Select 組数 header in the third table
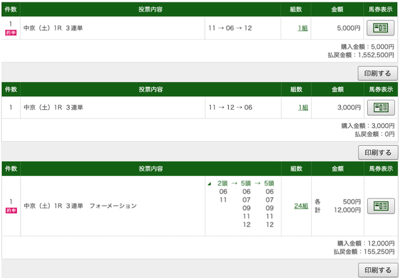The width and height of the screenshot is (399, 278). pos(296,168)
